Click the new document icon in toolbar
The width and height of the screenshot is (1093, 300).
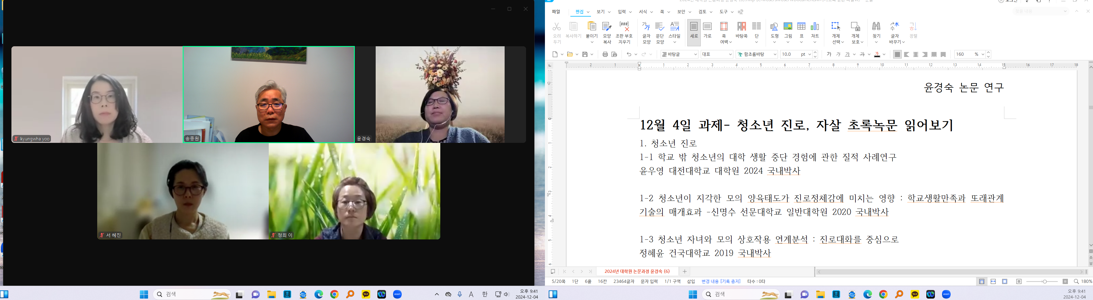[x=555, y=54]
